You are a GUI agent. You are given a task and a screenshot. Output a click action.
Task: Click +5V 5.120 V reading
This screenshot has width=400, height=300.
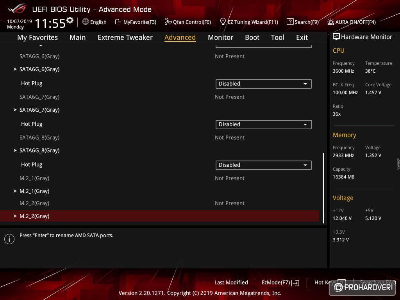373,218
